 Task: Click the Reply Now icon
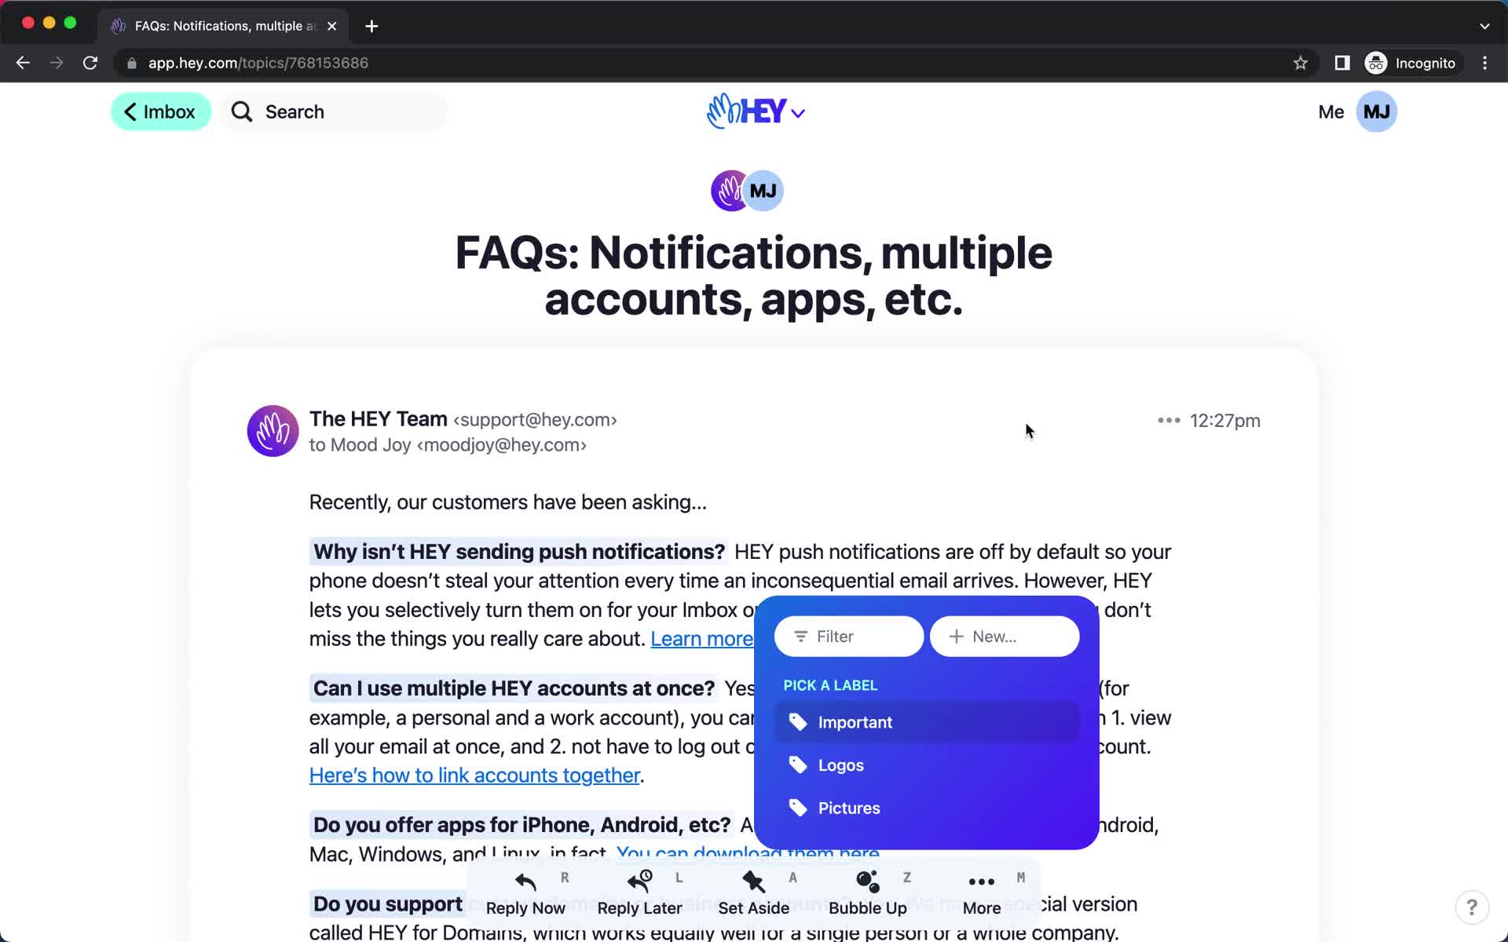click(525, 882)
